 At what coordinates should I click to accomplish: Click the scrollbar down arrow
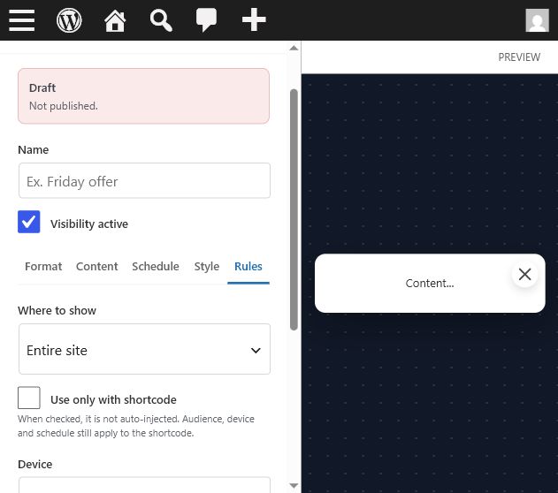click(294, 485)
